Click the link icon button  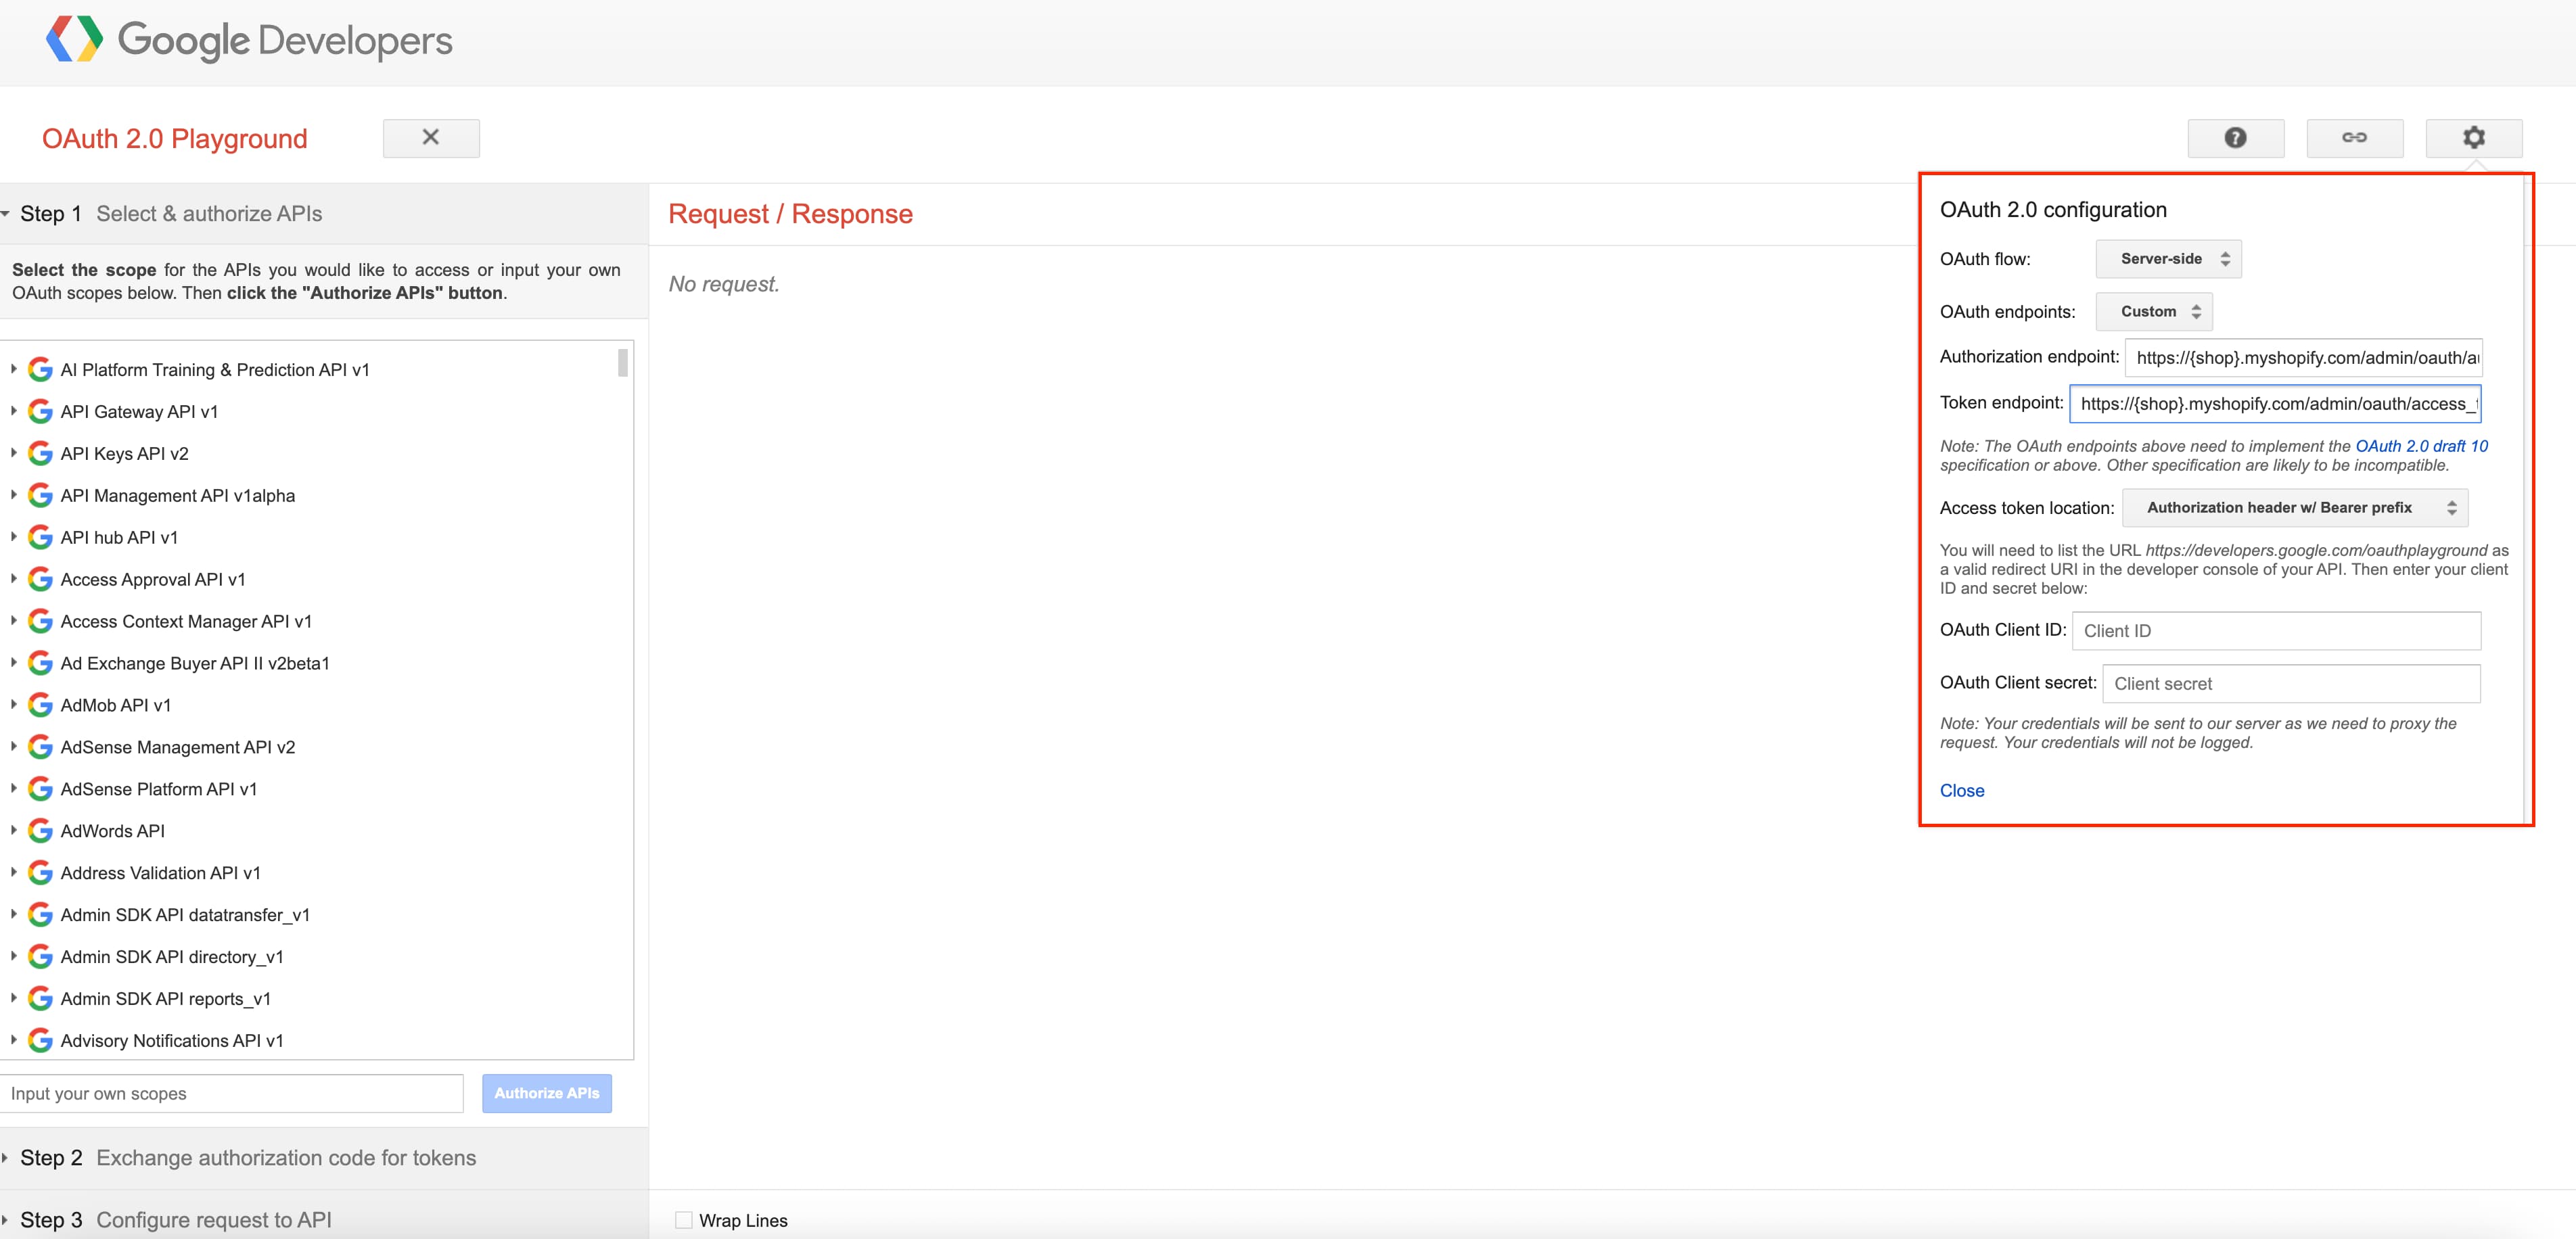point(2354,138)
